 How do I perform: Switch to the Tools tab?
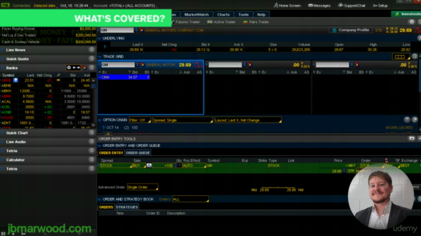pos(243,14)
